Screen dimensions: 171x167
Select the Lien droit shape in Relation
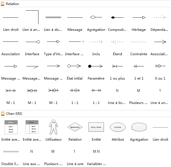coord(11,17)
